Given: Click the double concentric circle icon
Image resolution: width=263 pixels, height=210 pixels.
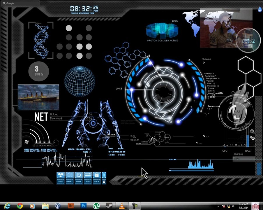Looking at the screenshot, I should [252, 131].
